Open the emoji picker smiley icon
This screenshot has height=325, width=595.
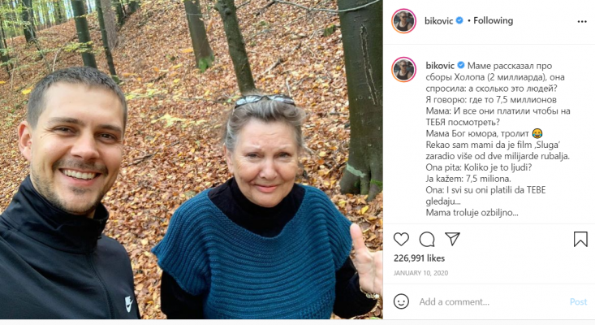pyautogui.click(x=401, y=301)
